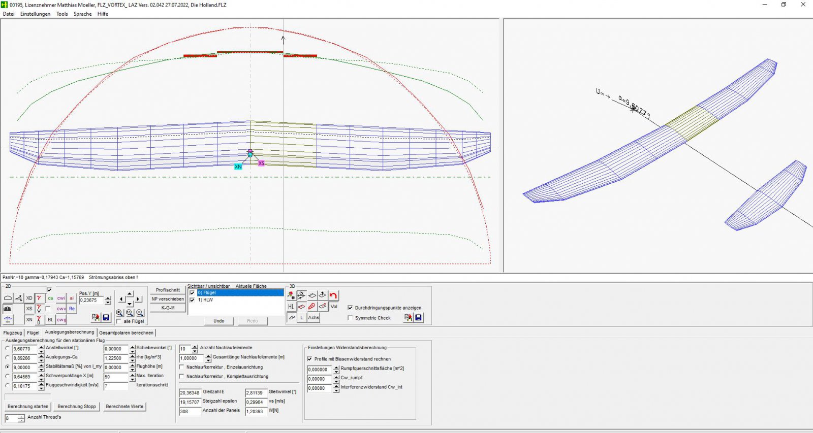The image size is (813, 433).
Task: Switch to the Gesamtpolaren berechnen tab
Action: 126,333
